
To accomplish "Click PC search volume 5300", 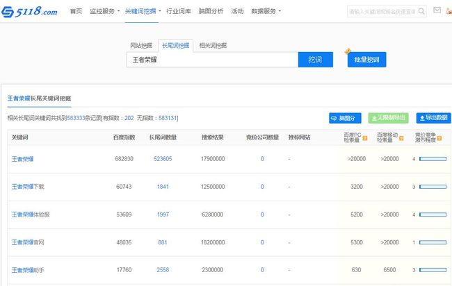I will 357,242.
